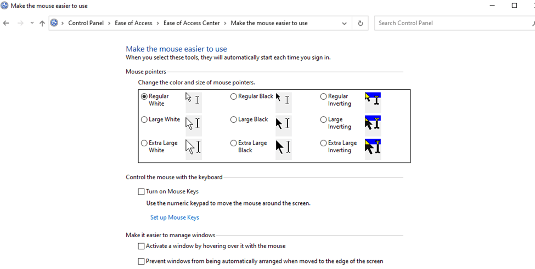Click the Regular White pointer preview image
Viewport: 535px width, 269px height.
click(x=194, y=102)
